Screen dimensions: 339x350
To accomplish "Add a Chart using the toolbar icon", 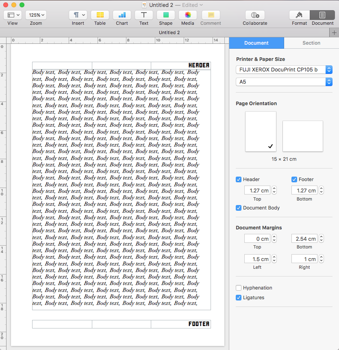I will [122, 15].
